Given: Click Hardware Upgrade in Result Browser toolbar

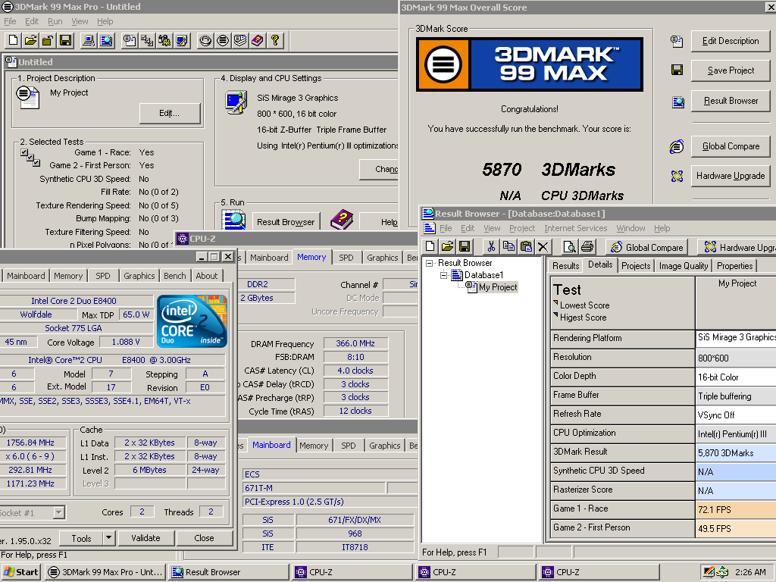Looking at the screenshot, I should pos(737,247).
